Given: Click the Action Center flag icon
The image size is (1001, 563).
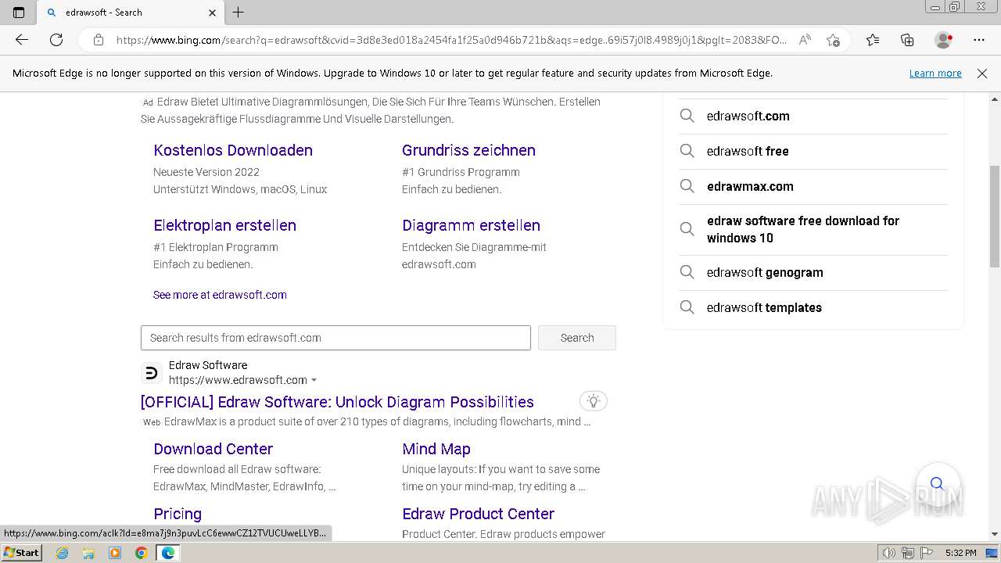Looking at the screenshot, I should click(x=925, y=553).
